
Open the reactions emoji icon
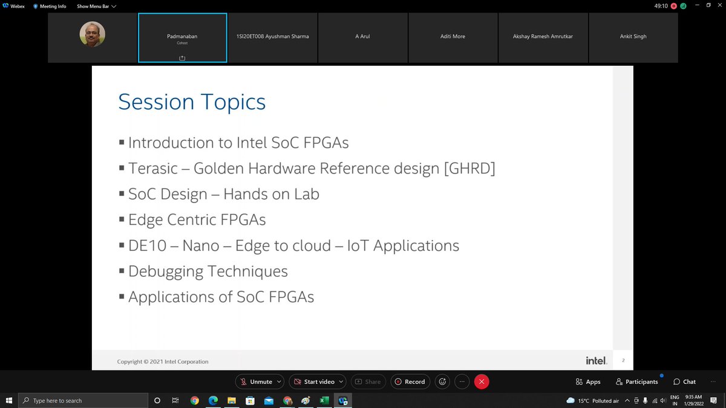(x=442, y=381)
